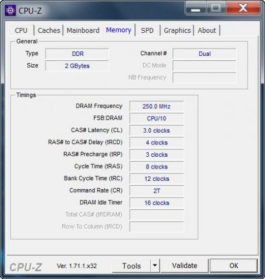This screenshot has width=265, height=279.
Task: Select the DRAM Frequency value 250.0 MHz
Action: click(156, 107)
